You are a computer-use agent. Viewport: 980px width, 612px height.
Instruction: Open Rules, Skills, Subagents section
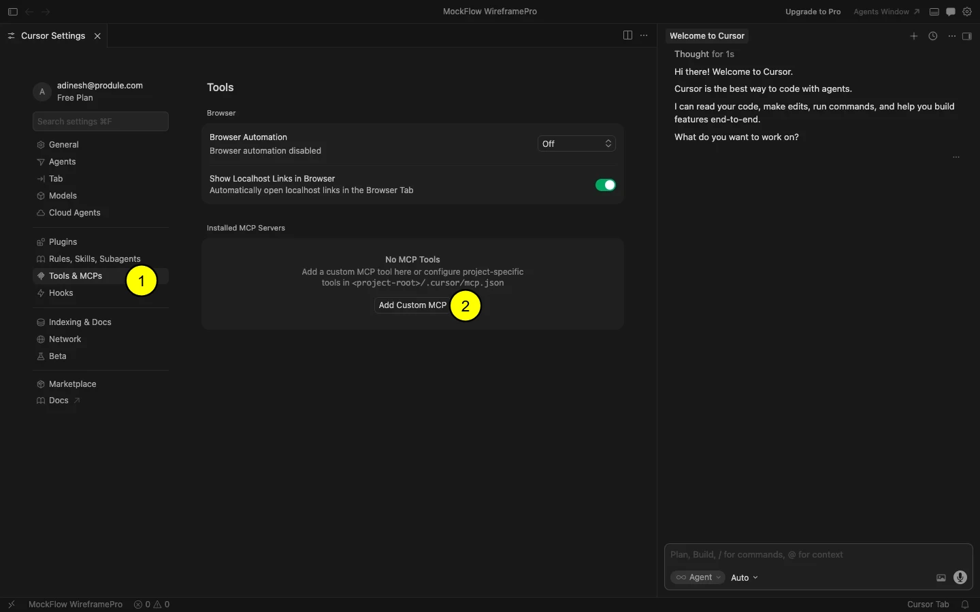coord(101,259)
